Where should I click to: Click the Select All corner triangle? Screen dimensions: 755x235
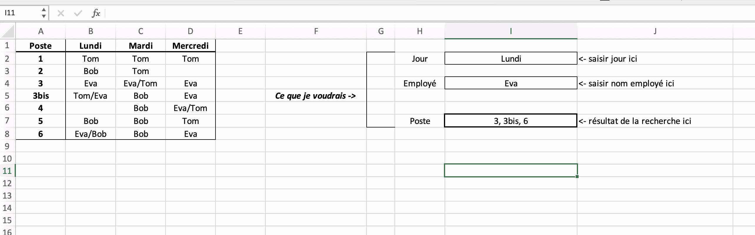(8, 31)
